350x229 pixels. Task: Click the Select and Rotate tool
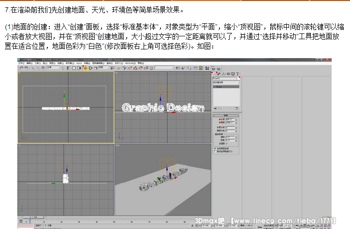click(x=89, y=68)
